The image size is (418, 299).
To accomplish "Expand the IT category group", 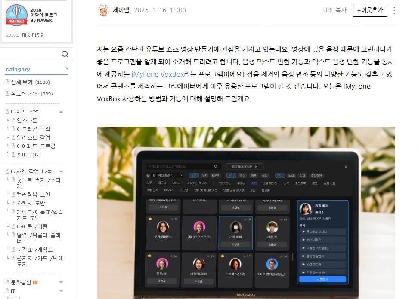I will click(61, 291).
